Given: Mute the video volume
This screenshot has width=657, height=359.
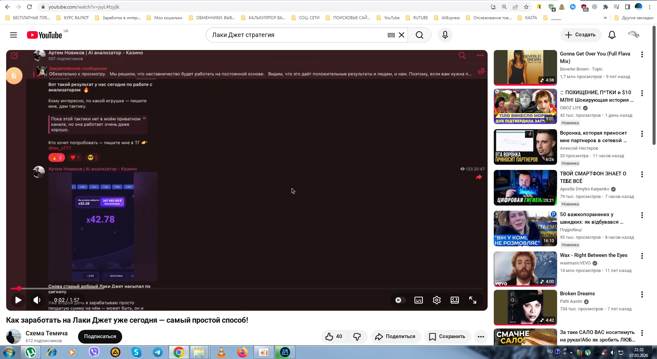Looking at the screenshot, I should [x=37, y=300].
